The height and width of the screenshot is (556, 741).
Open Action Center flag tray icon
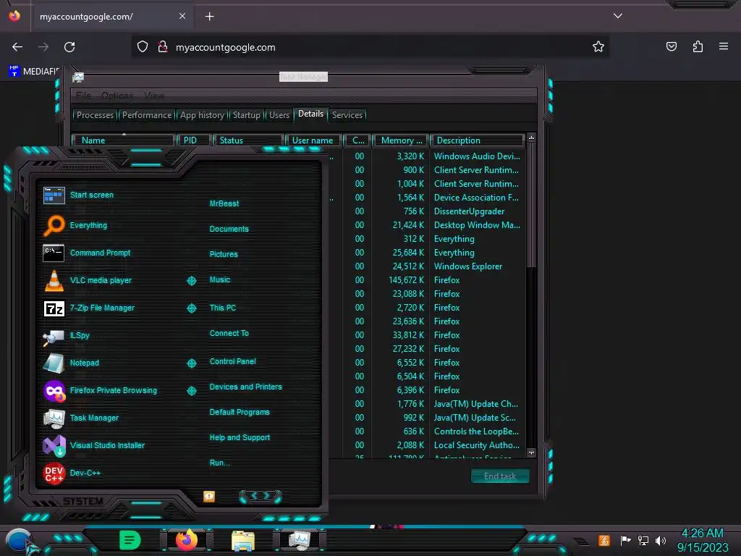tap(625, 540)
